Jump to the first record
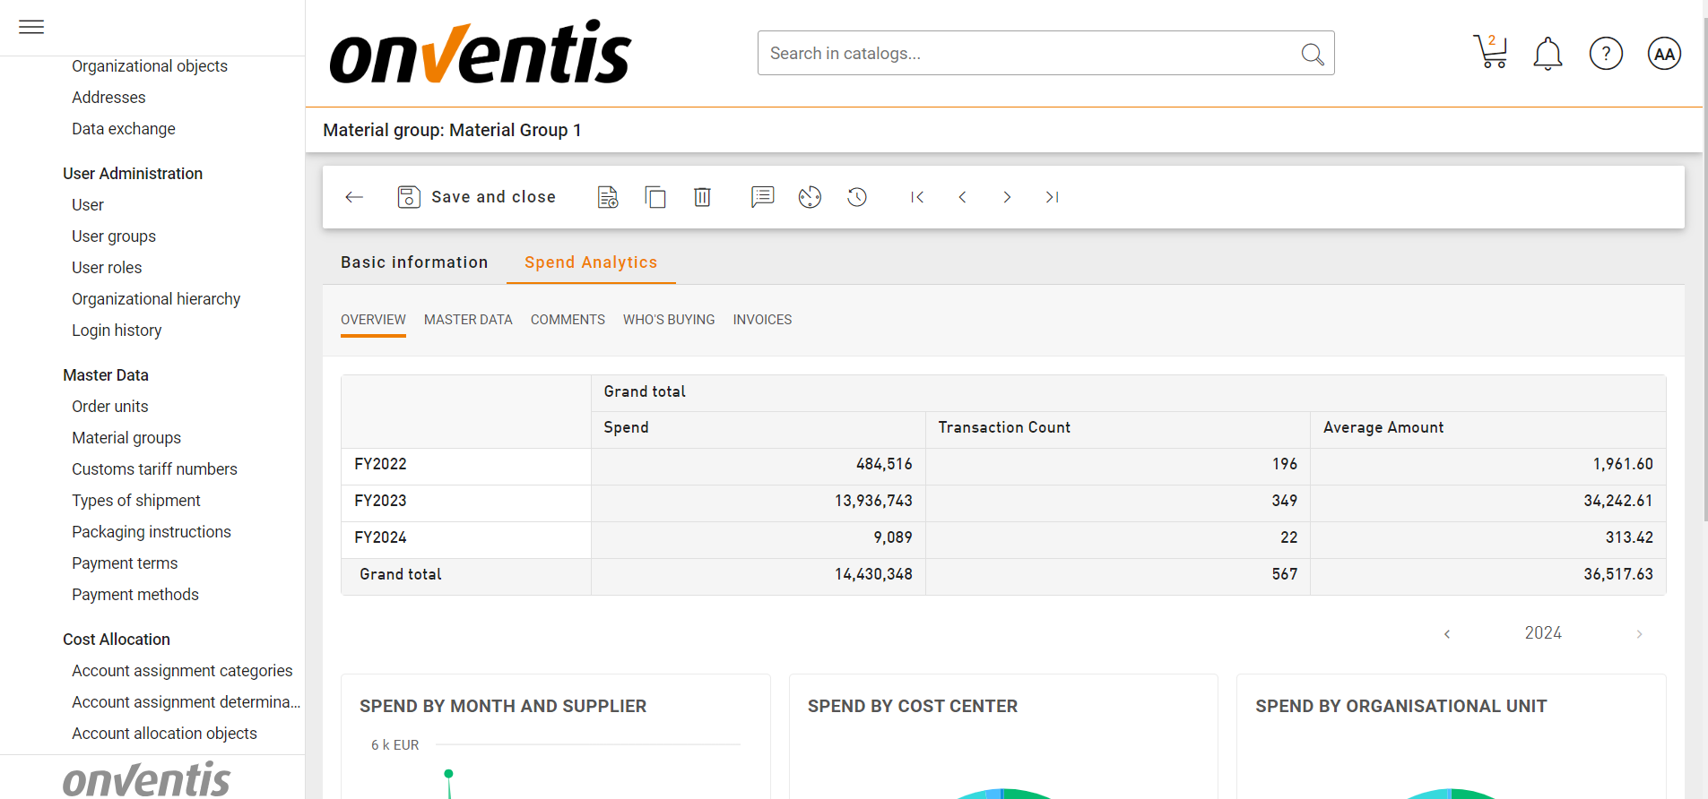This screenshot has width=1708, height=799. (917, 197)
